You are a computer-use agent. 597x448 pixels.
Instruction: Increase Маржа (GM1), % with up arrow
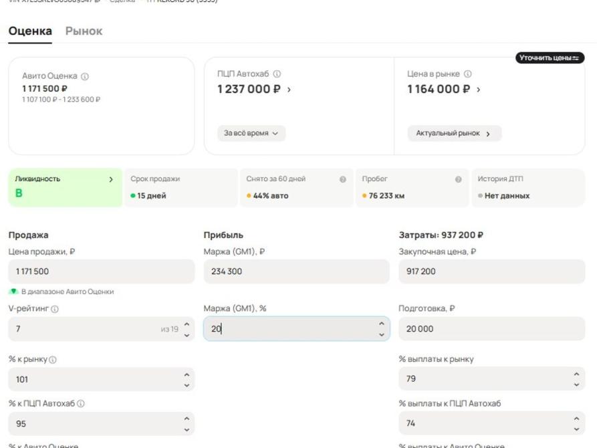(382, 324)
